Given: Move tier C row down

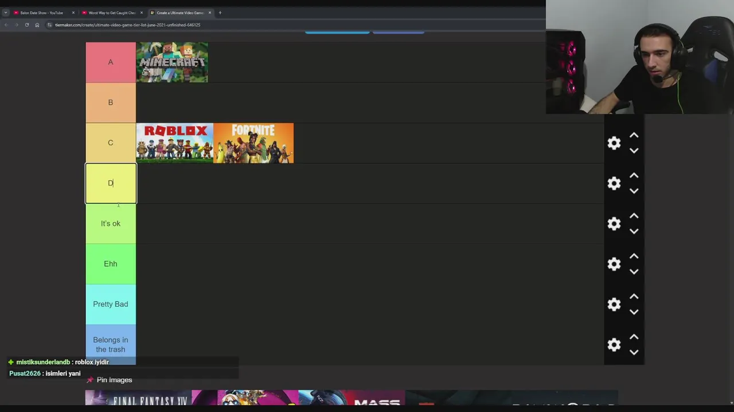Looking at the screenshot, I should pyautogui.click(x=634, y=150).
